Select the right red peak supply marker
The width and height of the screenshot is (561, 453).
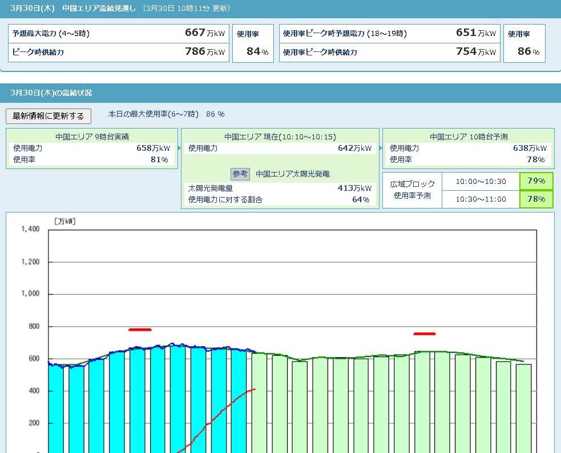pyautogui.click(x=424, y=334)
